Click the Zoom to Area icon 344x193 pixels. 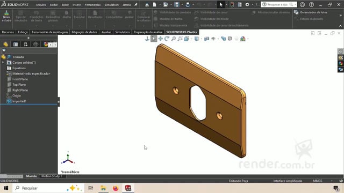click(x=180, y=39)
